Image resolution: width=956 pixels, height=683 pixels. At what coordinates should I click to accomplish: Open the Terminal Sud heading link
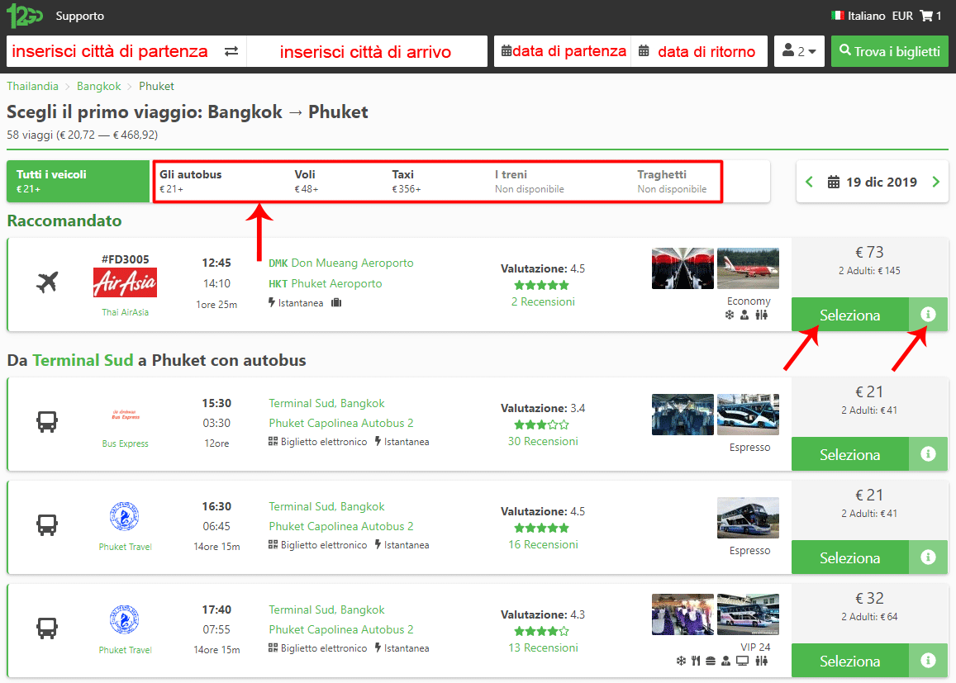[83, 360]
